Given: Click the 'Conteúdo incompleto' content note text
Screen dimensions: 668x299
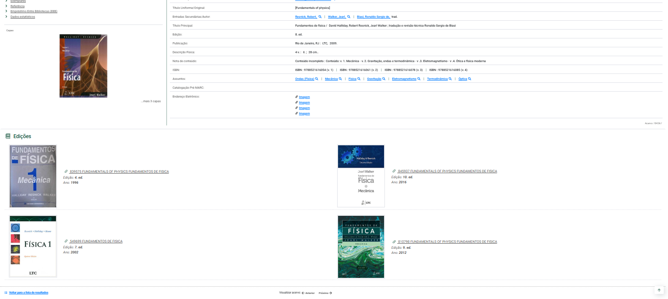Looking at the screenshot, I should click(390, 61).
